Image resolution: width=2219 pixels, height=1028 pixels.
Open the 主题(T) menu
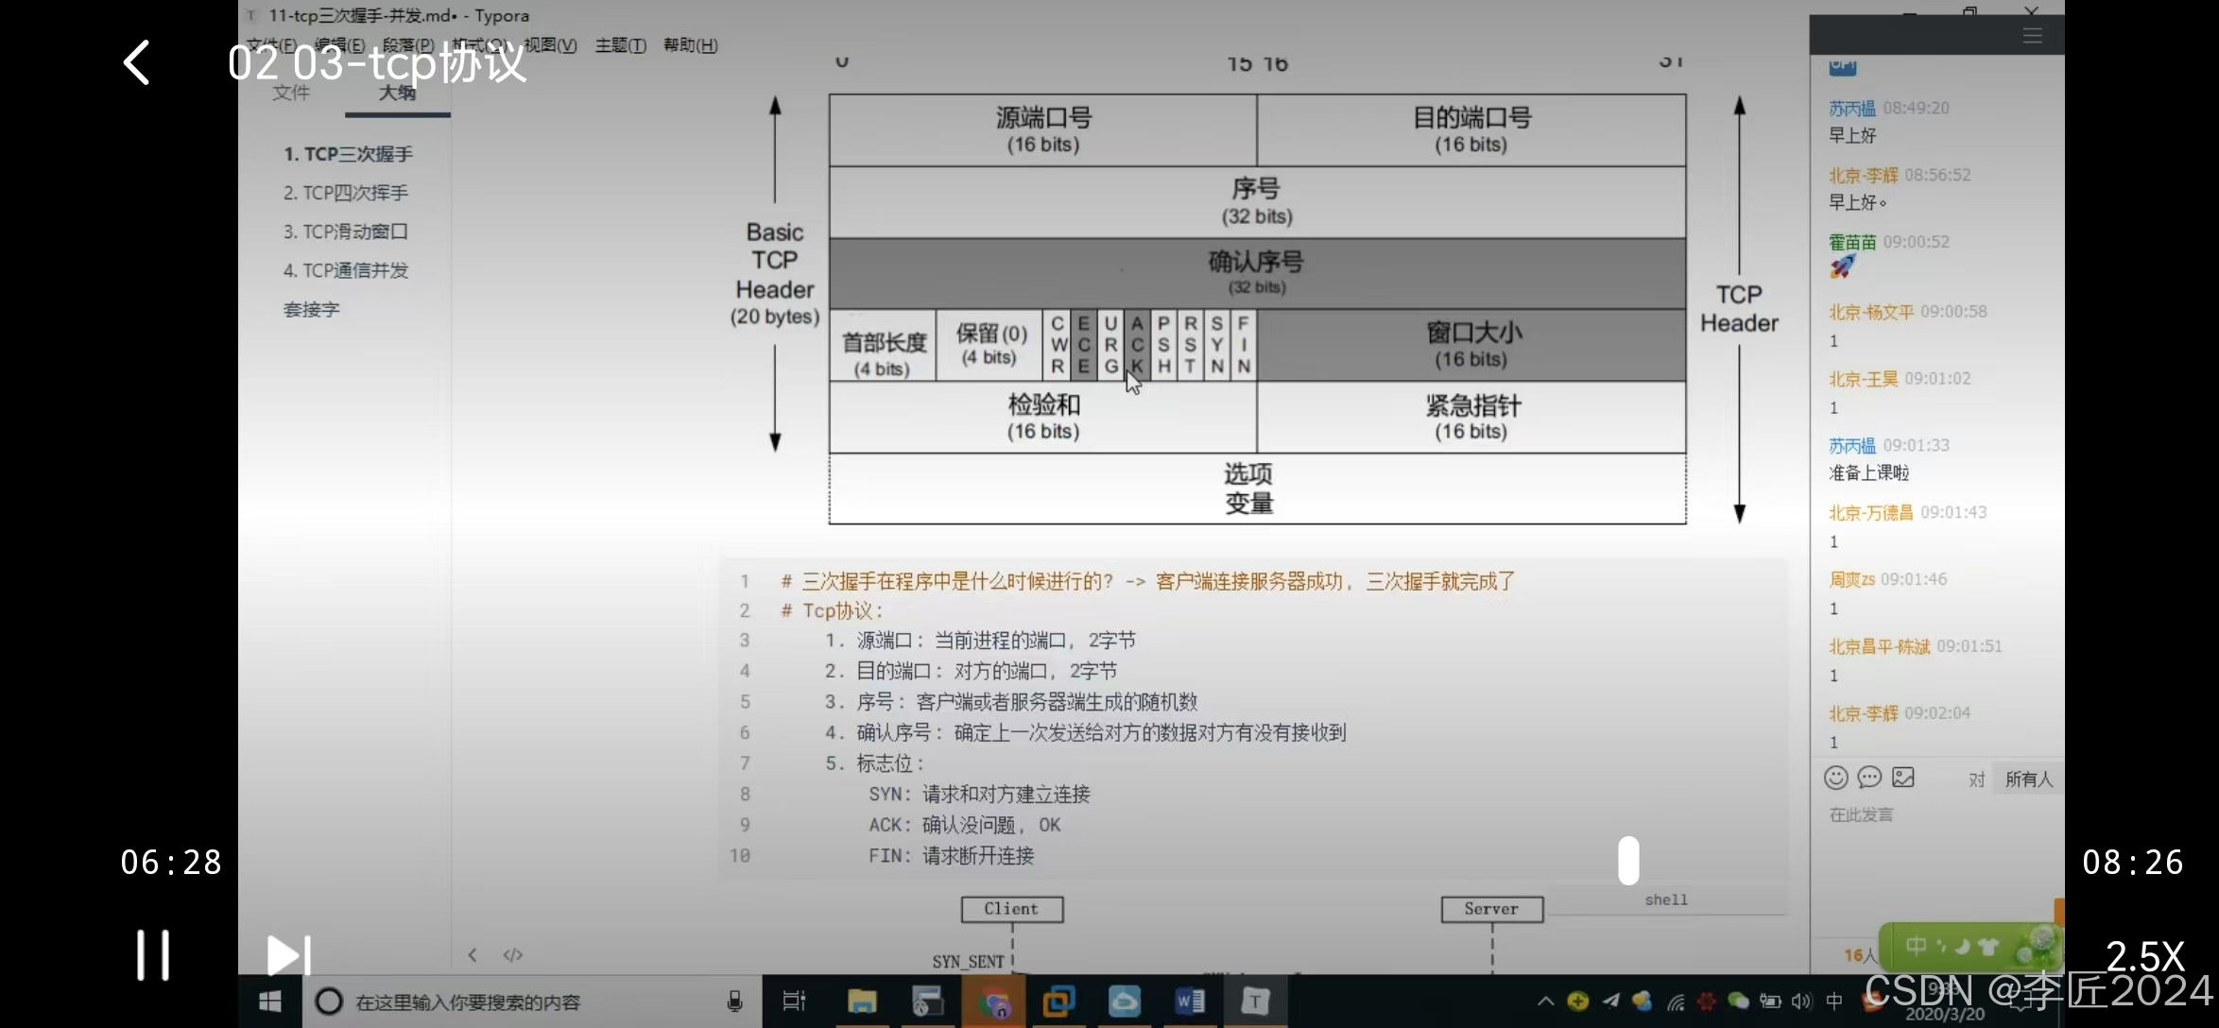tap(620, 45)
